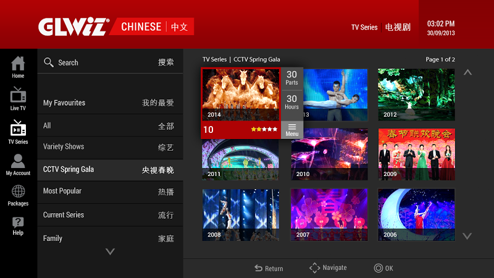Rate 2014 gala with stars

[264, 129]
